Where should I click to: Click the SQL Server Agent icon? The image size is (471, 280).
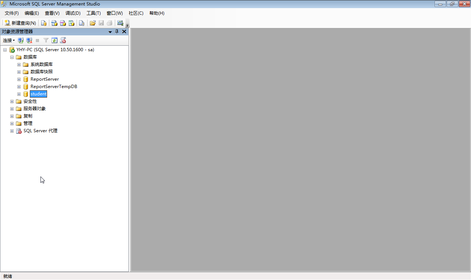tap(19, 131)
